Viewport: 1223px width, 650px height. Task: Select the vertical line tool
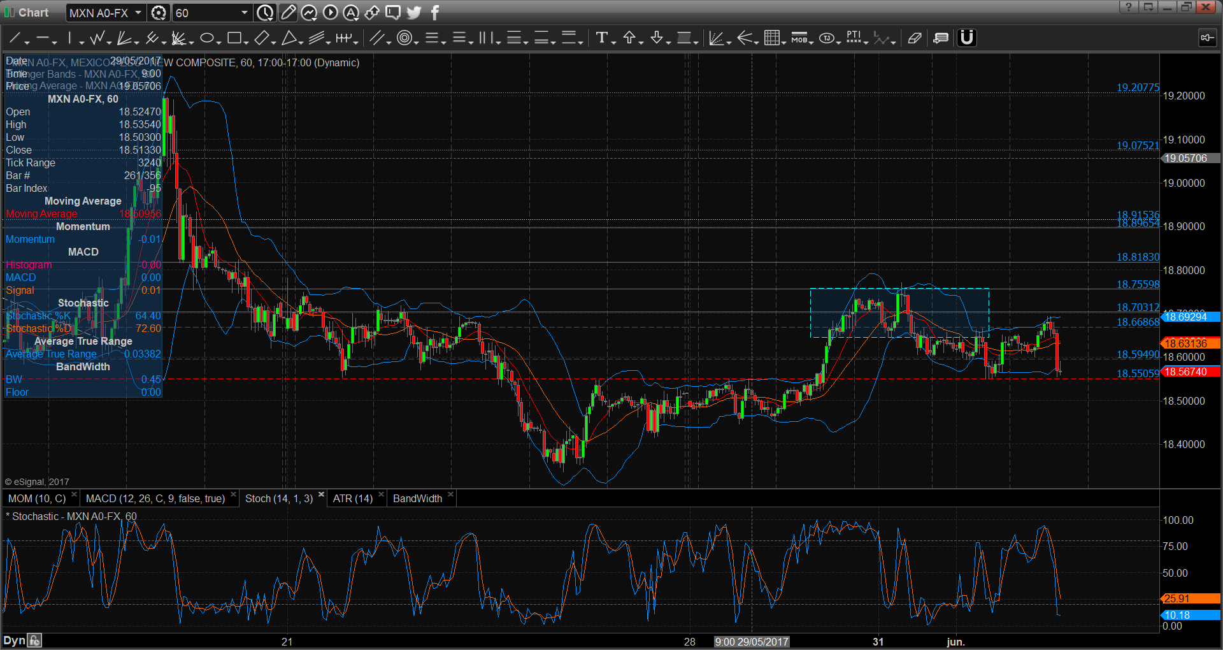pyautogui.click(x=69, y=38)
